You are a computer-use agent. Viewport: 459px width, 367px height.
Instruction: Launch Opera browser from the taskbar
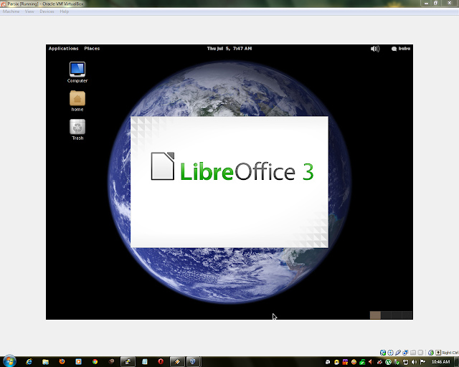point(161,362)
